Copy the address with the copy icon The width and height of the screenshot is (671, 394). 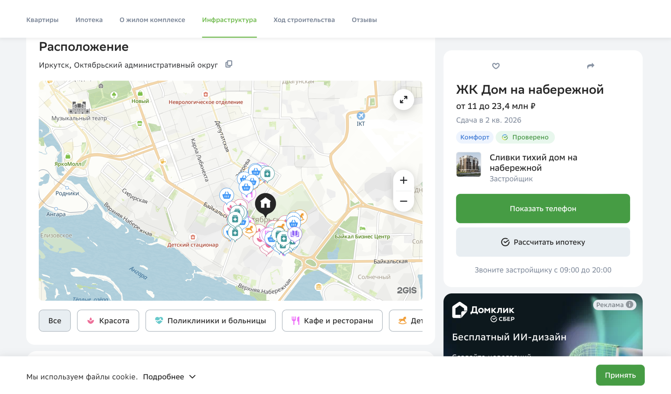229,64
